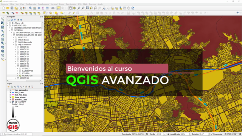Click the Zoom Last icon

(104, 8)
